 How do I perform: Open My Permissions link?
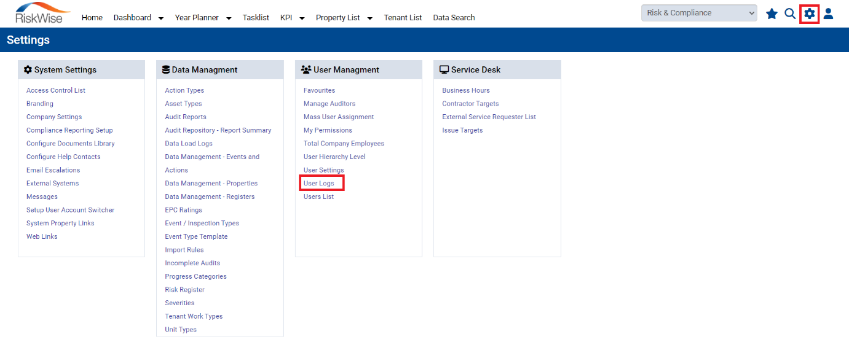coord(328,130)
